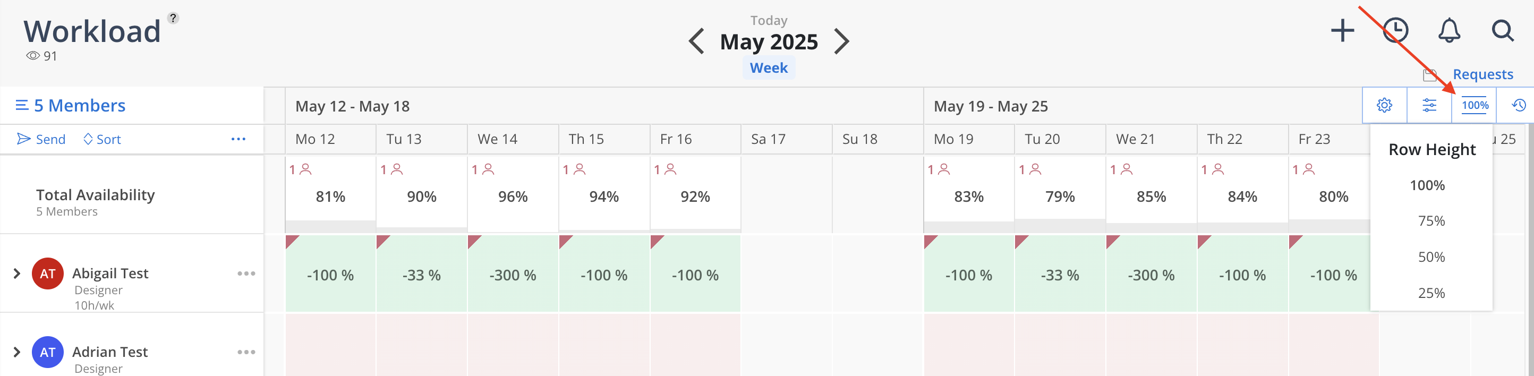The width and height of the screenshot is (1534, 376).
Task: Open the time tracker clock icon
Action: 1395,30
